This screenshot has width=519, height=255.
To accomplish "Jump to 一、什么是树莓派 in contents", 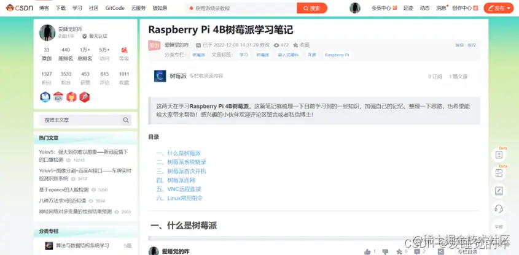I will pos(178,153).
